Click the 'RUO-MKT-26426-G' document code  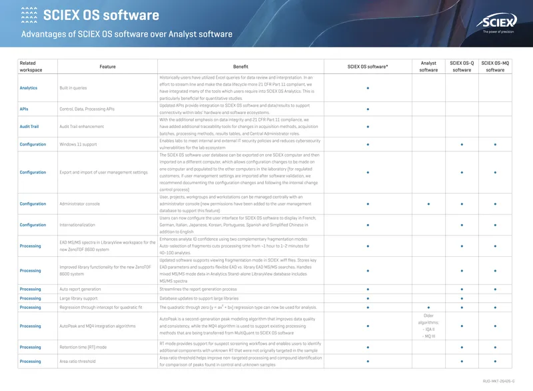[498, 381]
